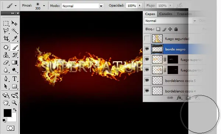The width and height of the screenshot is (221, 134).
Task: Select the Dodge tool
Action: [x=14, y=70]
